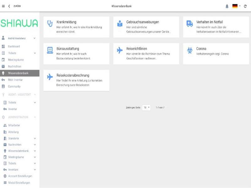The width and height of the screenshot is (251, 188).
Task: Expand the agent Tickets chevron
Action: pyautogui.click(x=35, y=102)
